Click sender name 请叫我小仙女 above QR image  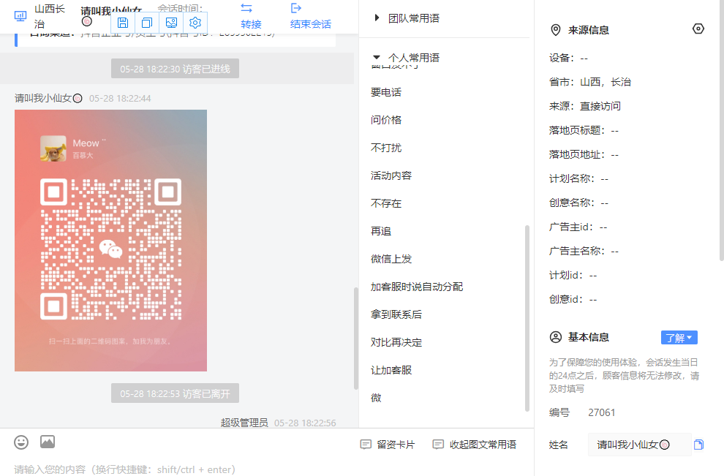tap(48, 98)
